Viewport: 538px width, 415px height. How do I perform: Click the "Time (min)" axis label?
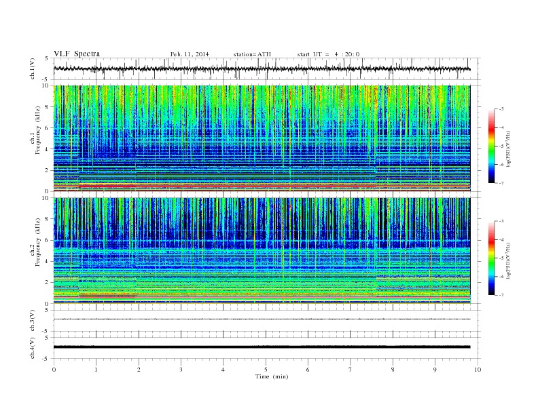(272, 376)
